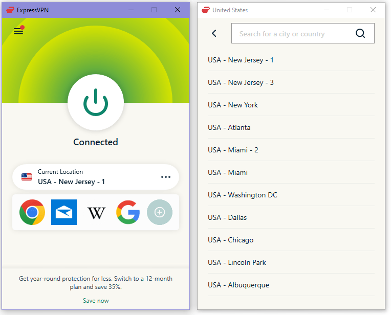Select USA - Miami - 2
Viewport: 391px width, 315px height.
click(291, 150)
